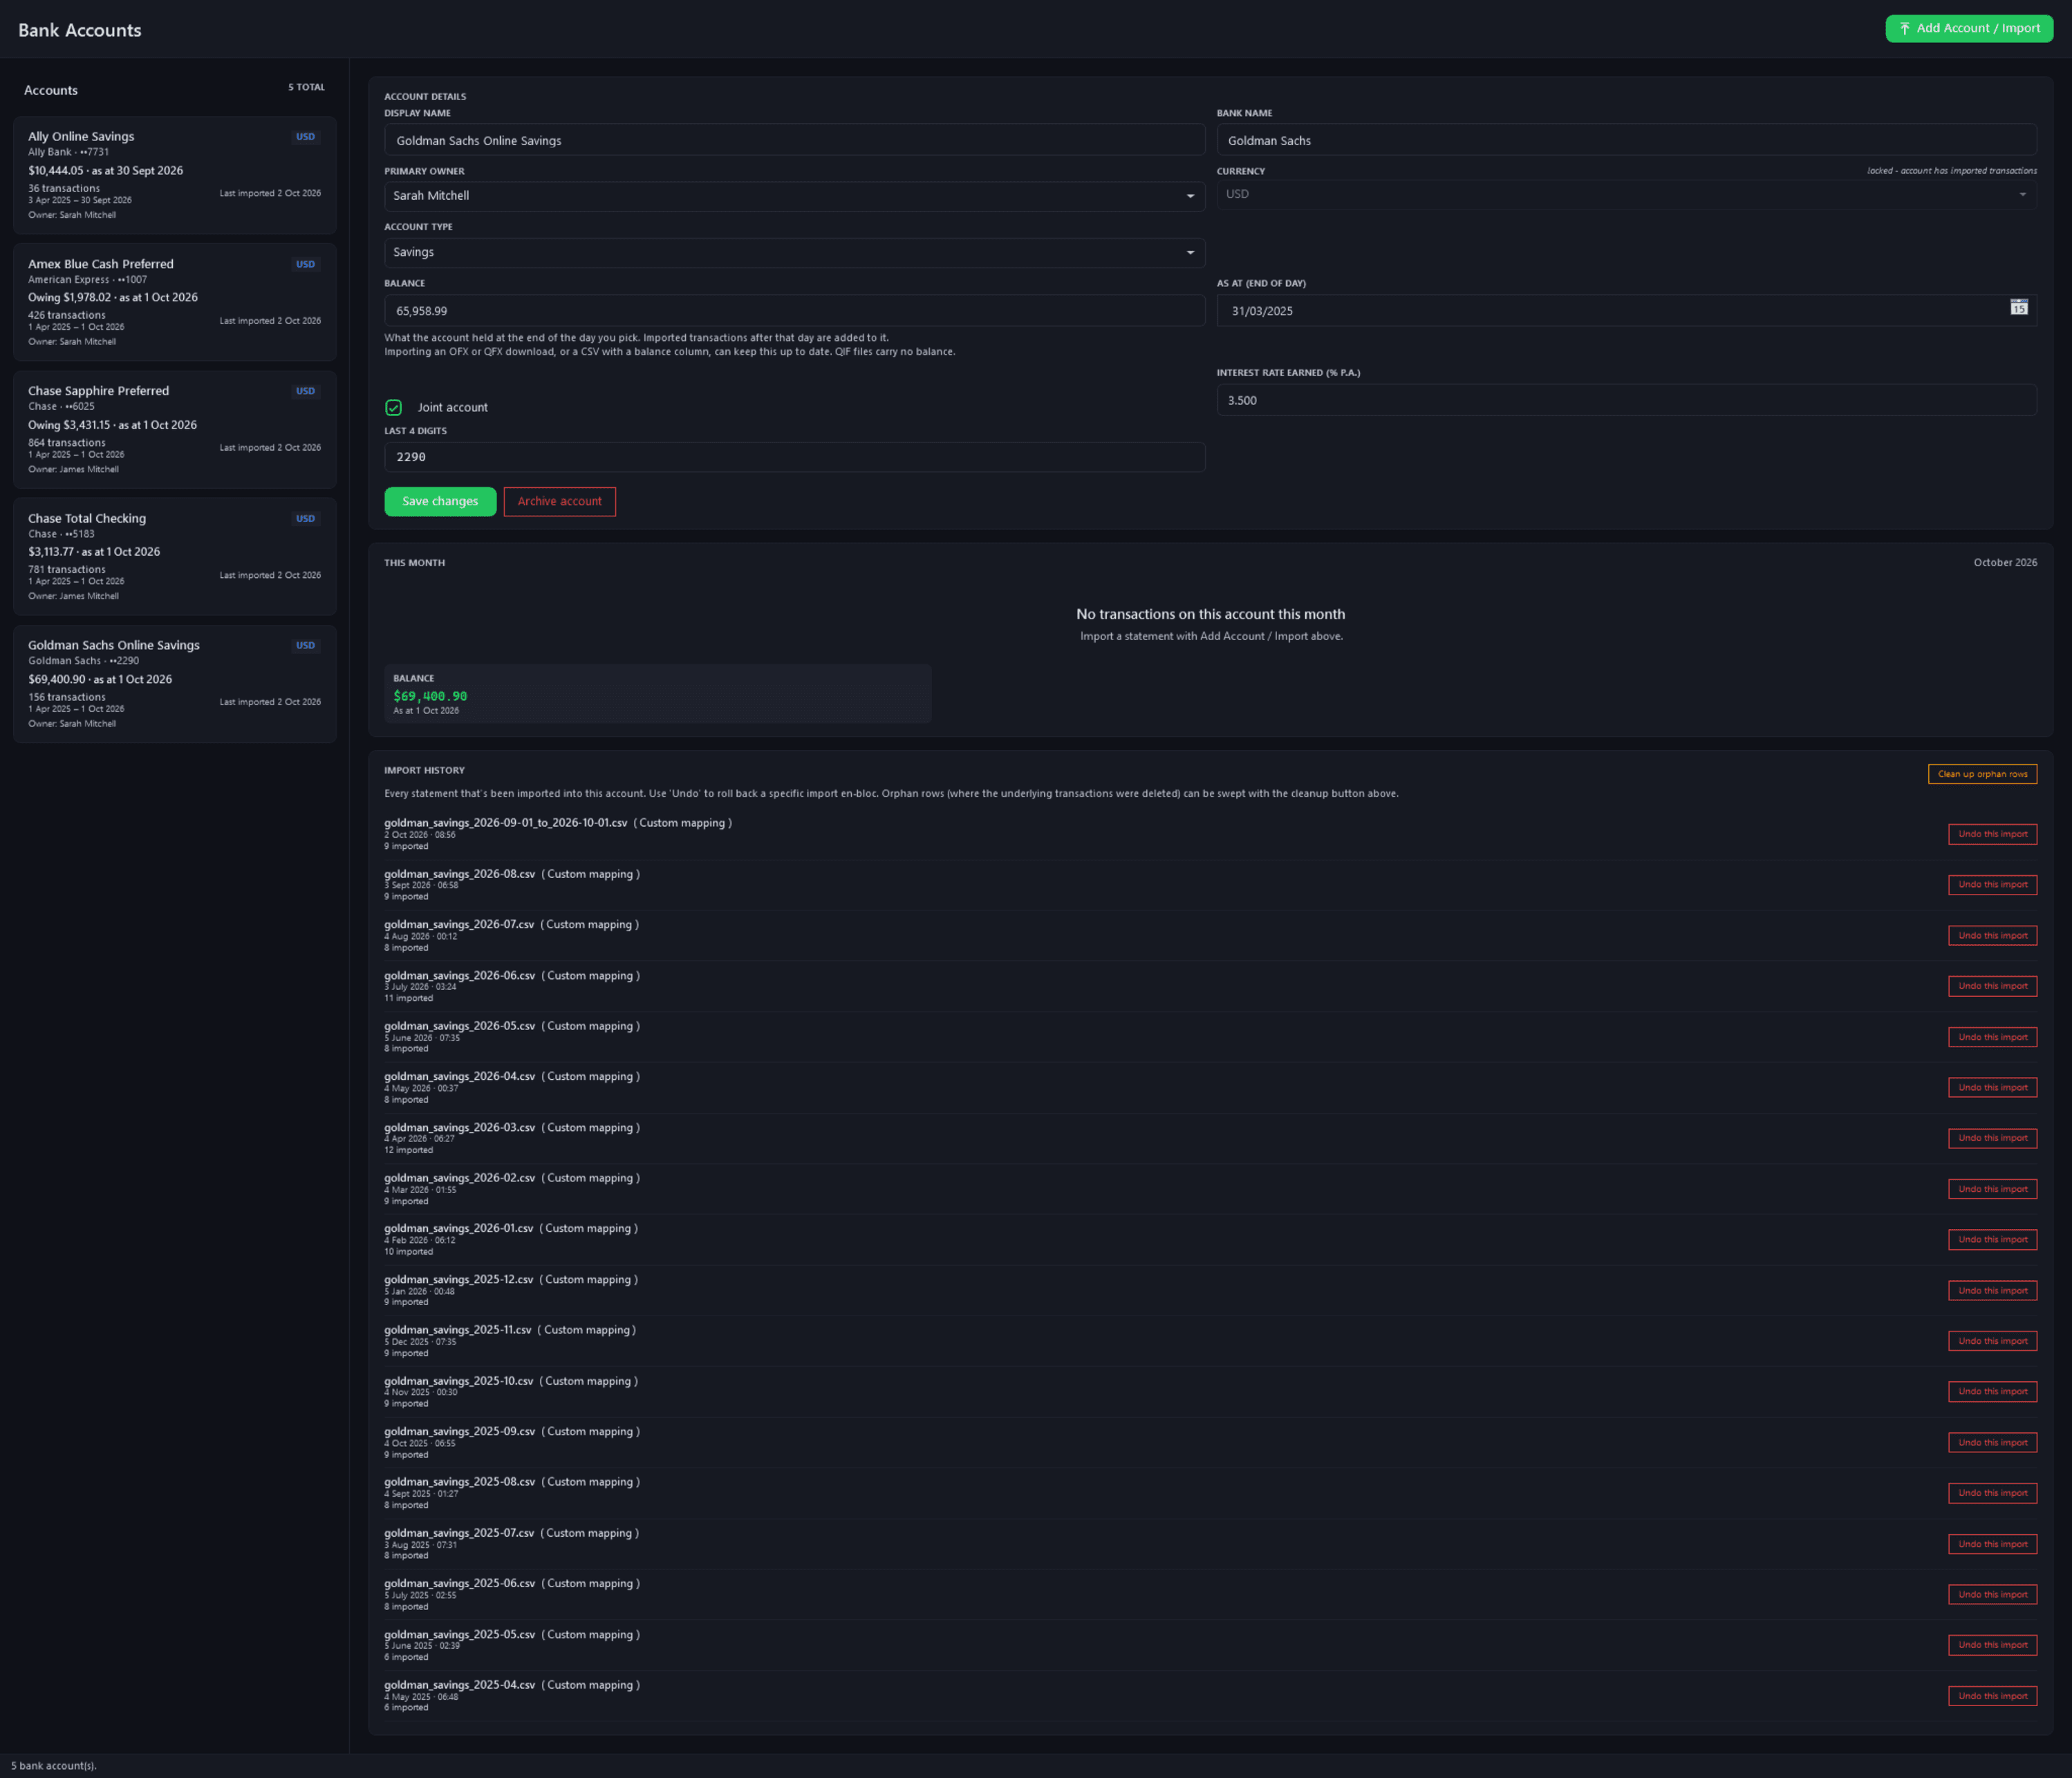The height and width of the screenshot is (1778, 2072).
Task: Select the Chase Sapphire Preferred account
Action: pyautogui.click(x=175, y=429)
